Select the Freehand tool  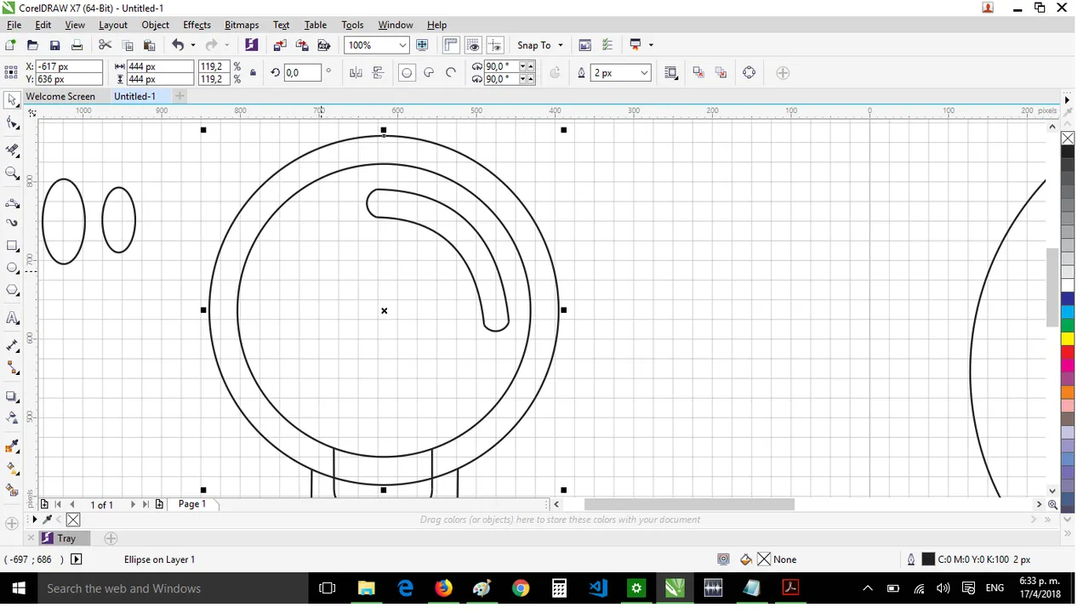[12, 203]
